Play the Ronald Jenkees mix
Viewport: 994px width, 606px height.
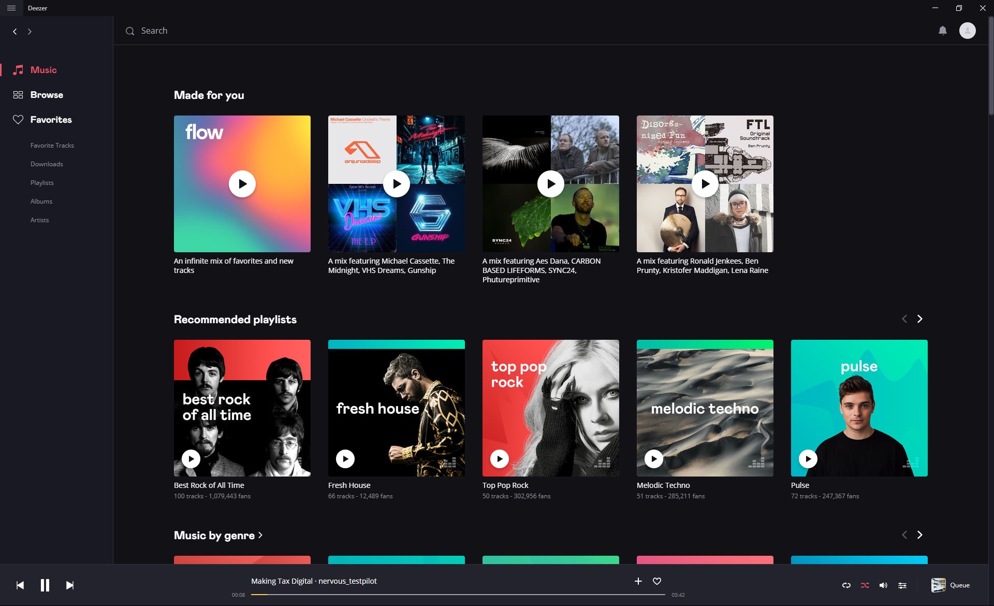pos(705,184)
